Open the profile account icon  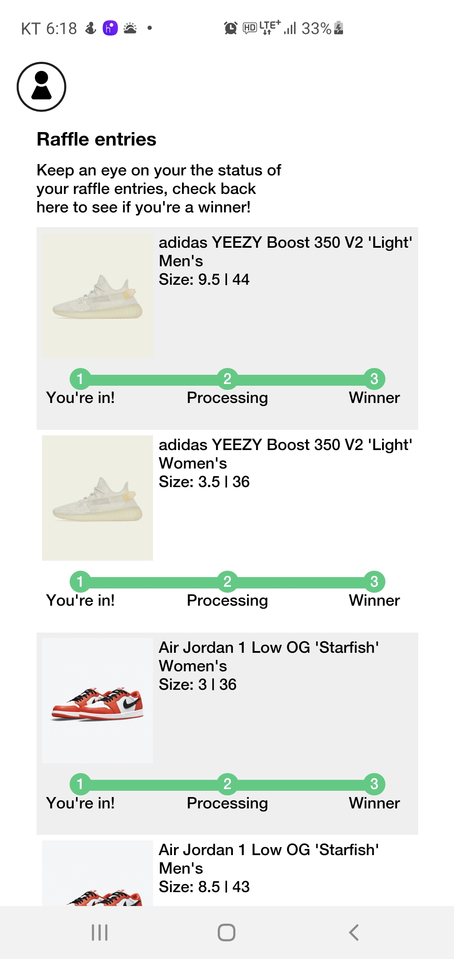(x=41, y=87)
